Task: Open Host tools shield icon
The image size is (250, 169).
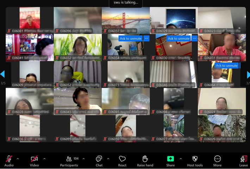Action: [x=195, y=159]
